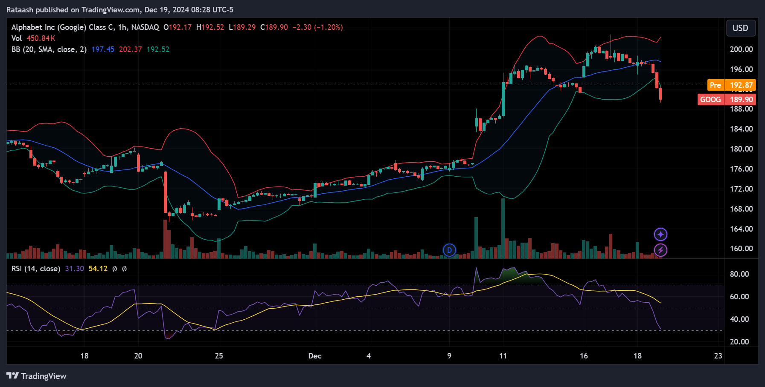Click the RSI 80.00 axis label

[739, 274]
